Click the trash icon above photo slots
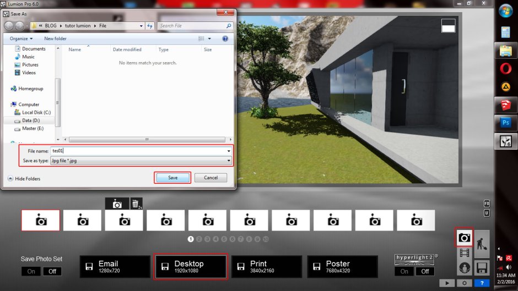 pos(136,204)
